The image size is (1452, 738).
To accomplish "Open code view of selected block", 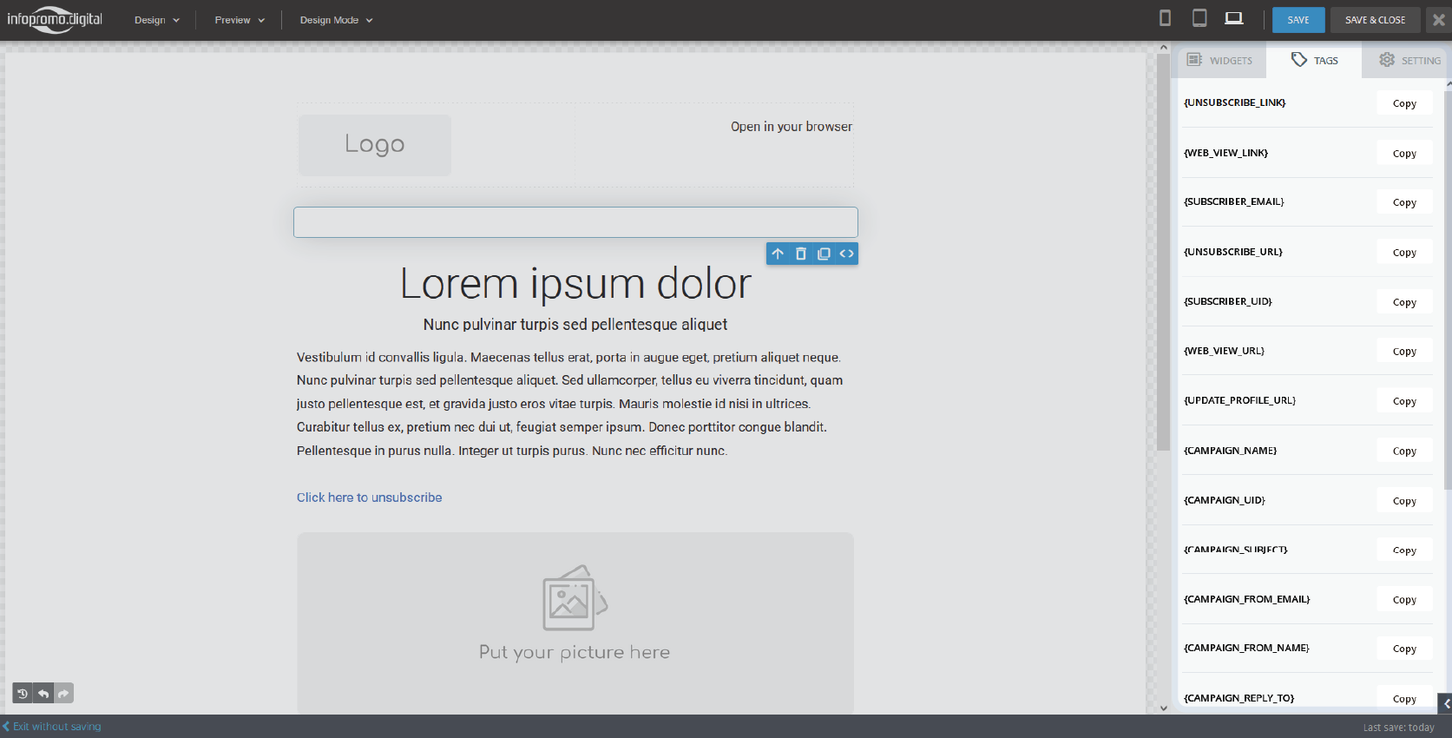I will 846,254.
